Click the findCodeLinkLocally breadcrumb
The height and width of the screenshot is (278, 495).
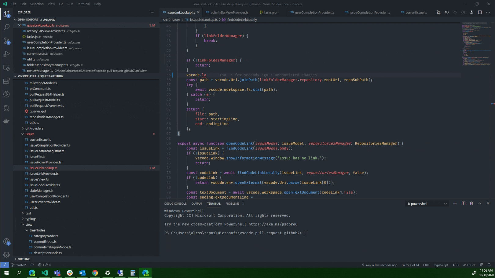[x=242, y=20]
